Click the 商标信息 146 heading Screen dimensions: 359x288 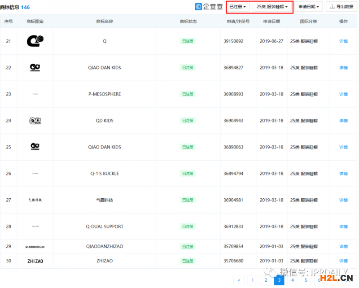click(15, 7)
